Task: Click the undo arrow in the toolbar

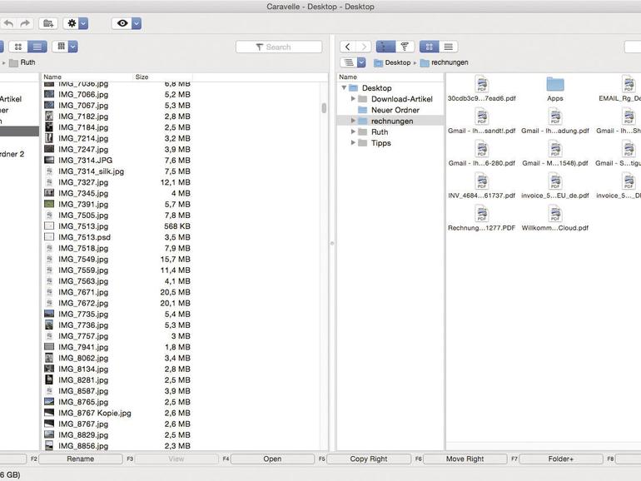Action: point(8,23)
